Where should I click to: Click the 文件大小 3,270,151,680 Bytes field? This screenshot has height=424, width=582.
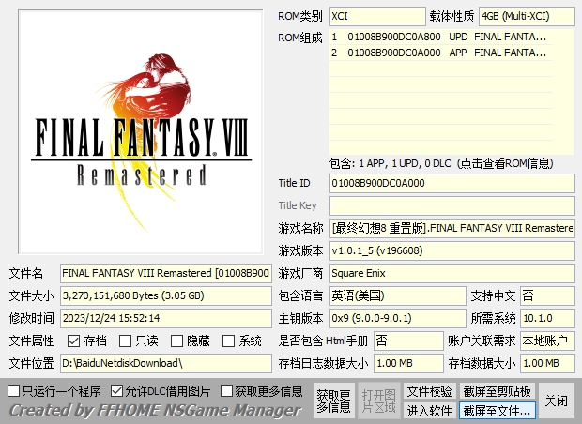click(x=166, y=295)
